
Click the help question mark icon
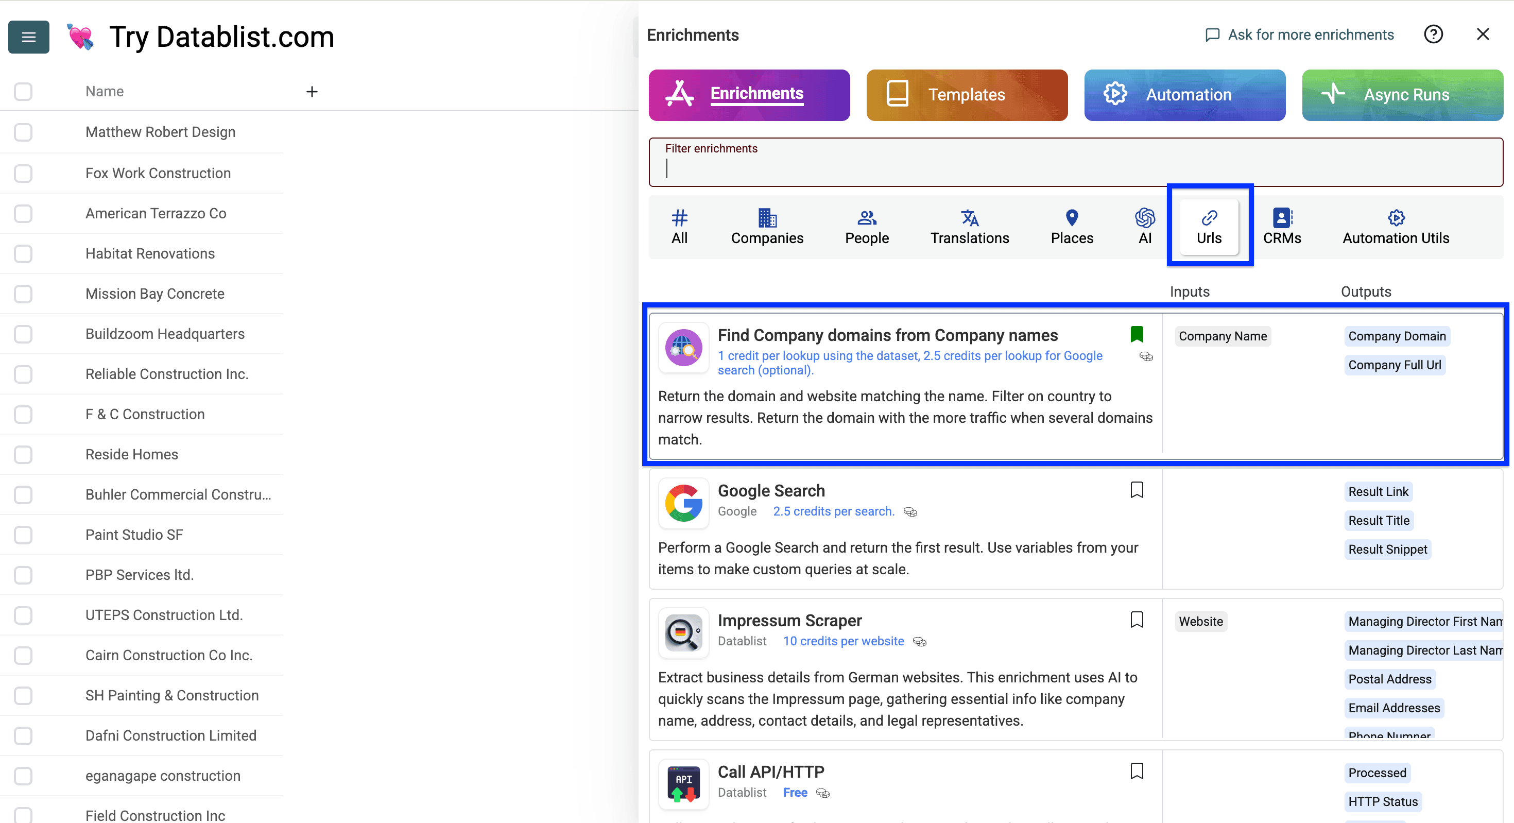[x=1433, y=35]
